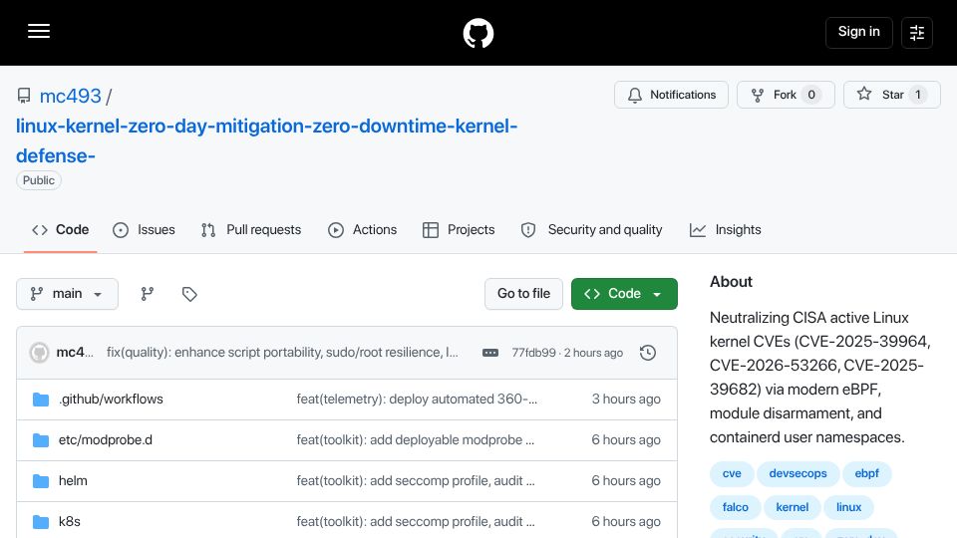957x538 pixels.
Task: Open commit message in etc/modprobe.d row
Action: (x=416, y=439)
